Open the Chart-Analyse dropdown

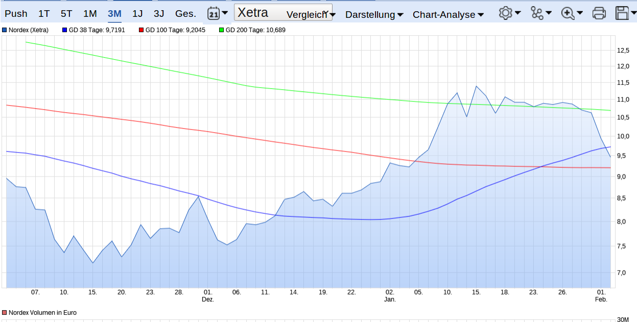(x=448, y=14)
